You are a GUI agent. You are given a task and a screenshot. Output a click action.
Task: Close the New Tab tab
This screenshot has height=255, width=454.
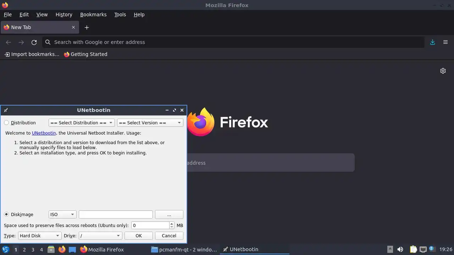coord(73,27)
